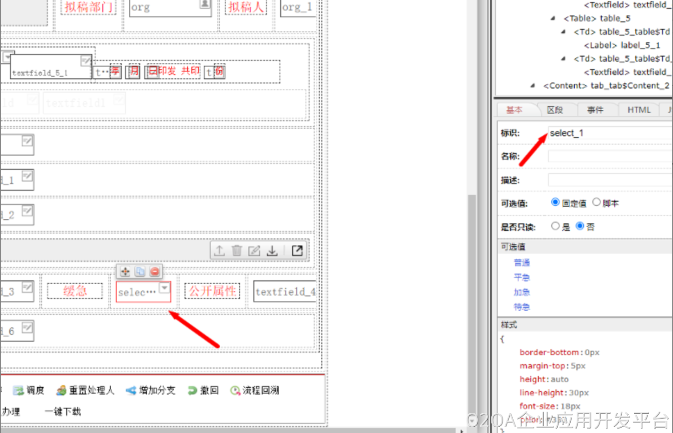Switch to the 事件 tab
Viewport: 673px width, 433px height.
point(595,110)
